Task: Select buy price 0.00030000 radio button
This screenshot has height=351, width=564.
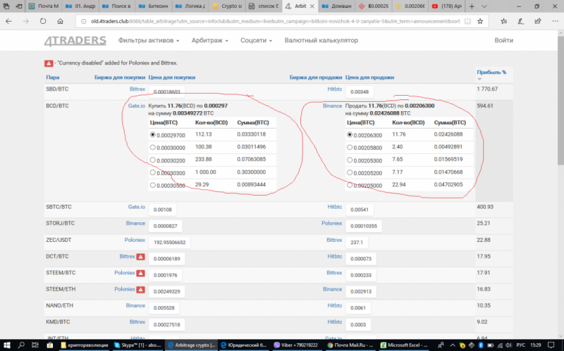Action: tap(152, 147)
